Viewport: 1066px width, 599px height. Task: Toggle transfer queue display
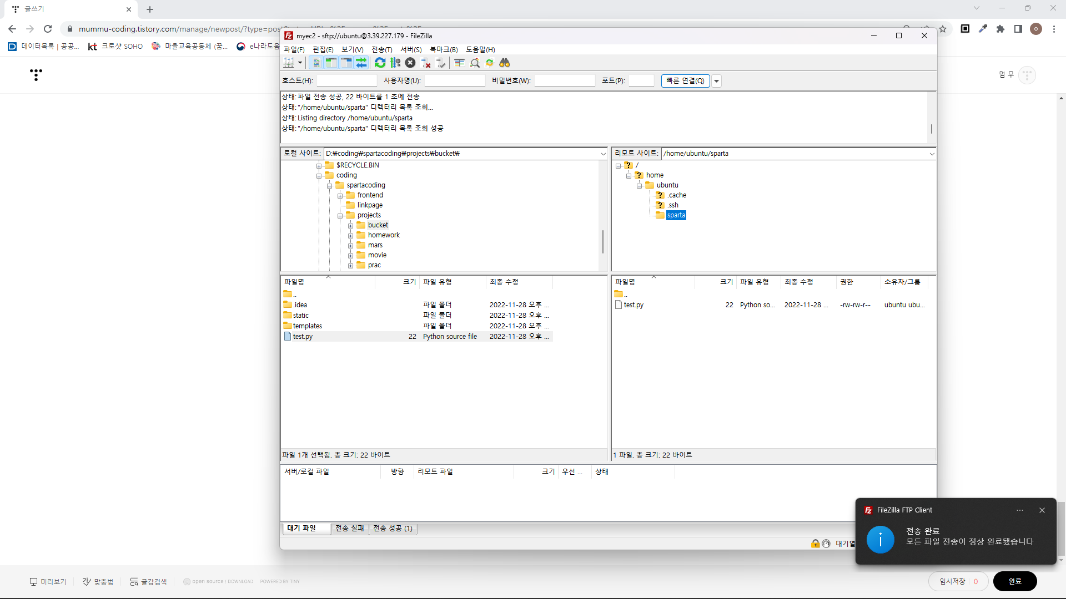[361, 63]
